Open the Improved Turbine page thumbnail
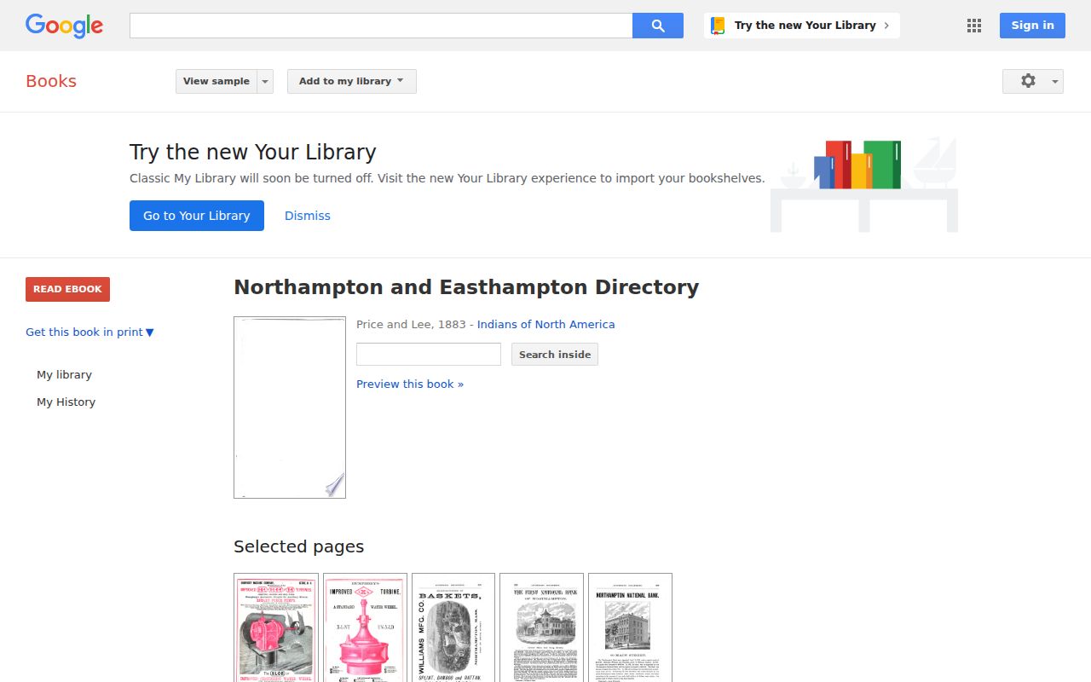 365,627
